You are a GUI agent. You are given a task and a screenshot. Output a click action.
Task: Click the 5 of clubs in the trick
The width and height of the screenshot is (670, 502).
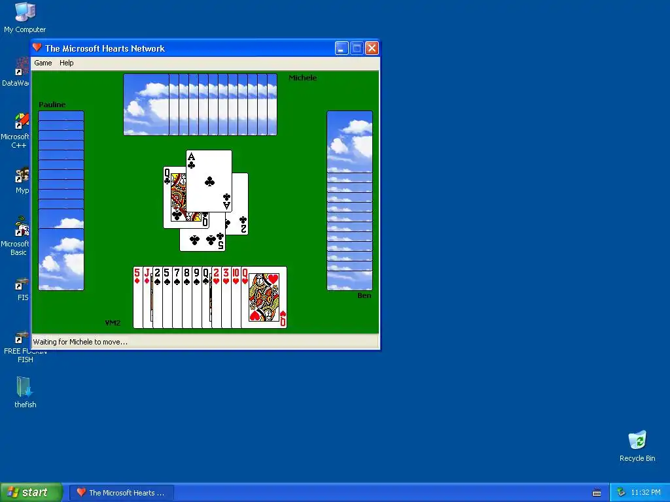pyautogui.click(x=202, y=240)
